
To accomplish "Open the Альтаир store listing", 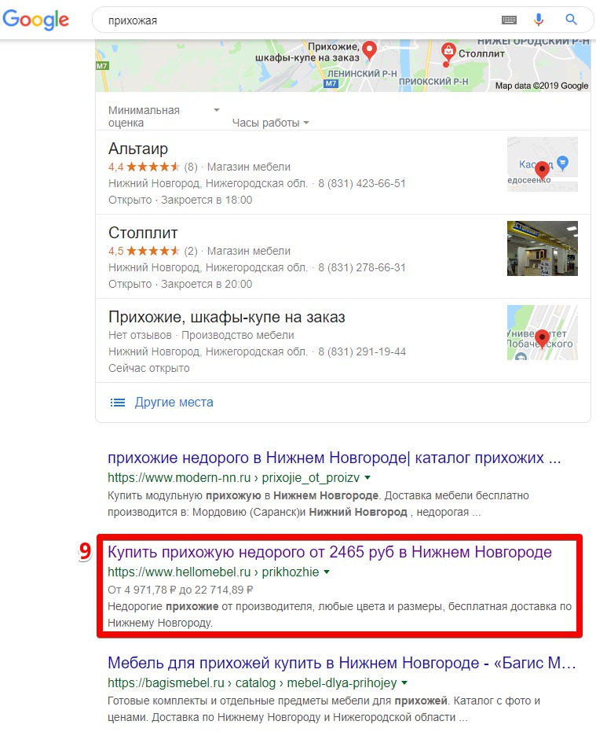I will tap(138, 149).
